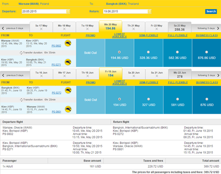Image resolution: width=221 pixels, height=174 pixels.
Task: Show following 3 days for outbound flight
Action: click(x=206, y=28)
